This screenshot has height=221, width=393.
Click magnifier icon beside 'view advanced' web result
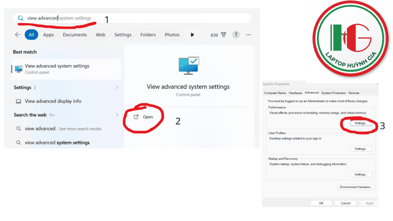tap(18, 128)
